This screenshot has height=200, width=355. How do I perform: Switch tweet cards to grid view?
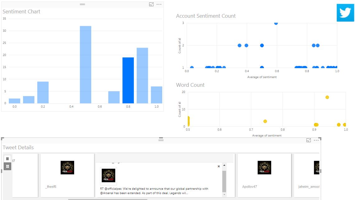7,166
